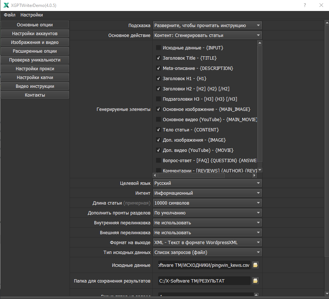
Task: Click the top arrow of main window scrollbar
Action: coord(327,22)
